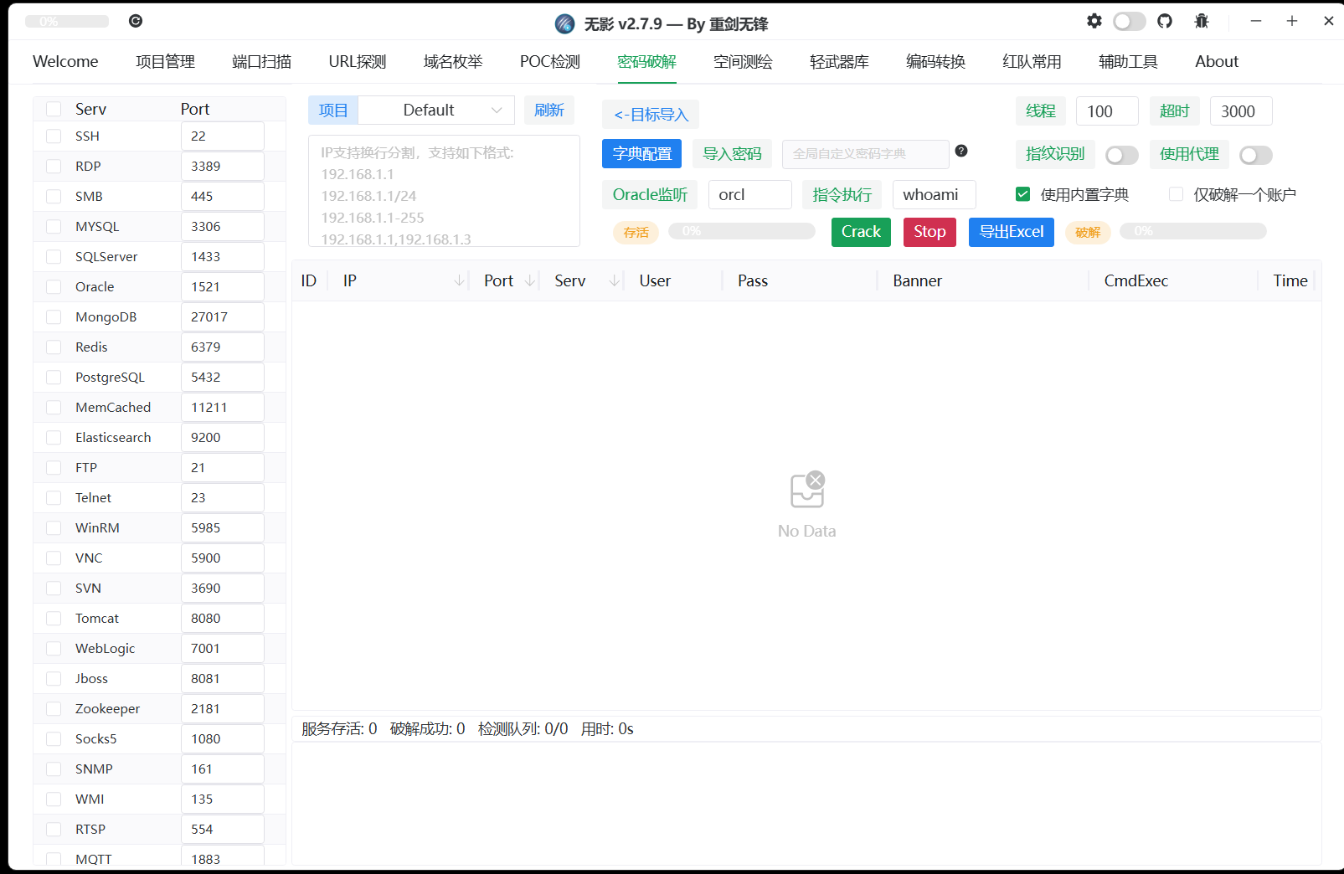
Task: Open the Default project dropdown
Action: (x=435, y=110)
